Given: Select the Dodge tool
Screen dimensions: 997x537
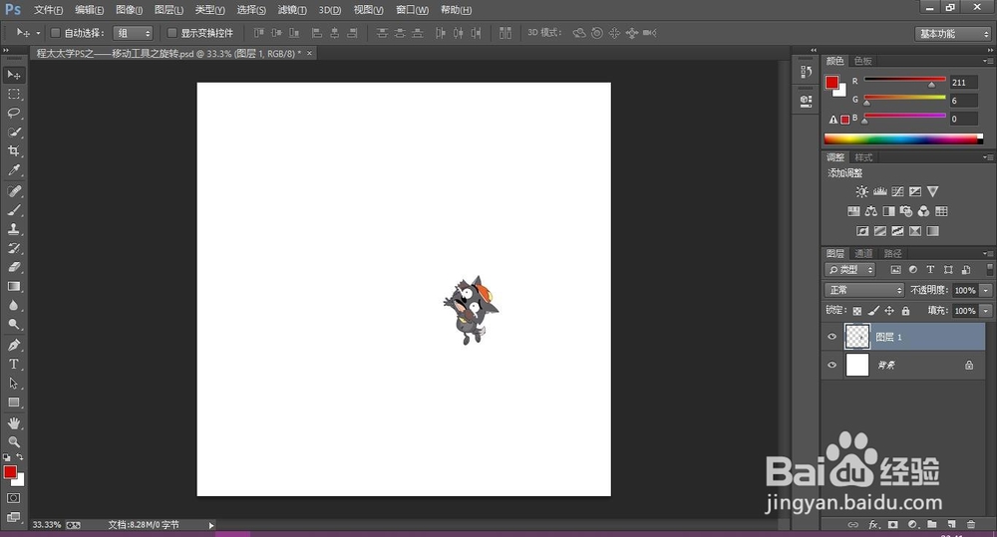Looking at the screenshot, I should [13, 324].
